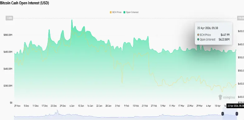Click the $447.99 value in the tooltip
The image size is (244, 120).
point(225,35)
